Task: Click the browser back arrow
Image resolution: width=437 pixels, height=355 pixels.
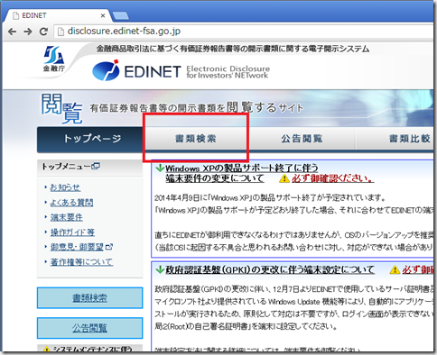Action: coord(12,32)
